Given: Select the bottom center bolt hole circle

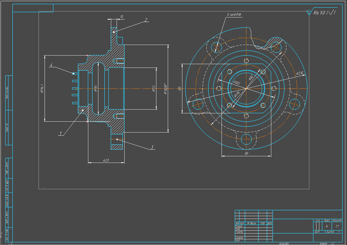Looking at the screenshot, I should click(246, 139).
